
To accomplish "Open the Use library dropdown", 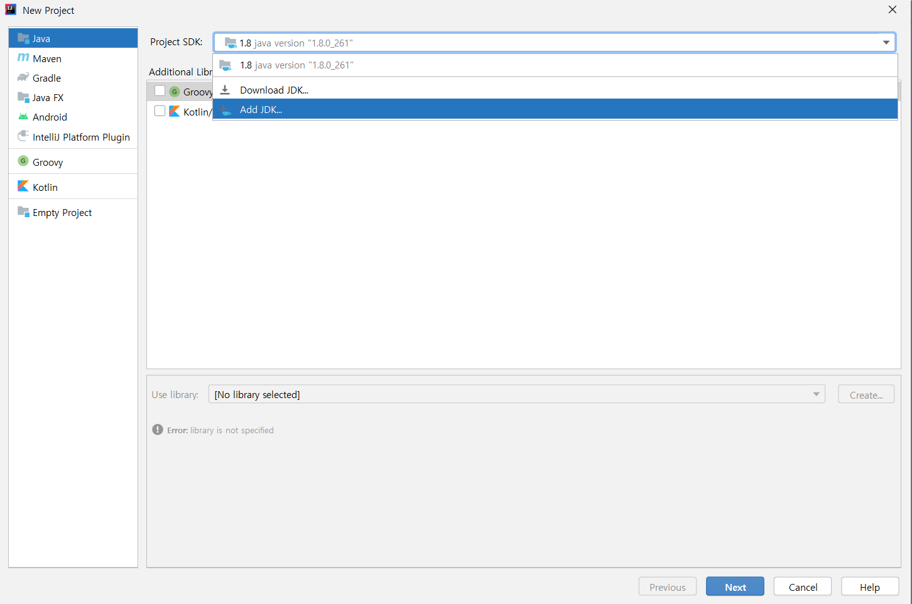I will click(x=517, y=394).
